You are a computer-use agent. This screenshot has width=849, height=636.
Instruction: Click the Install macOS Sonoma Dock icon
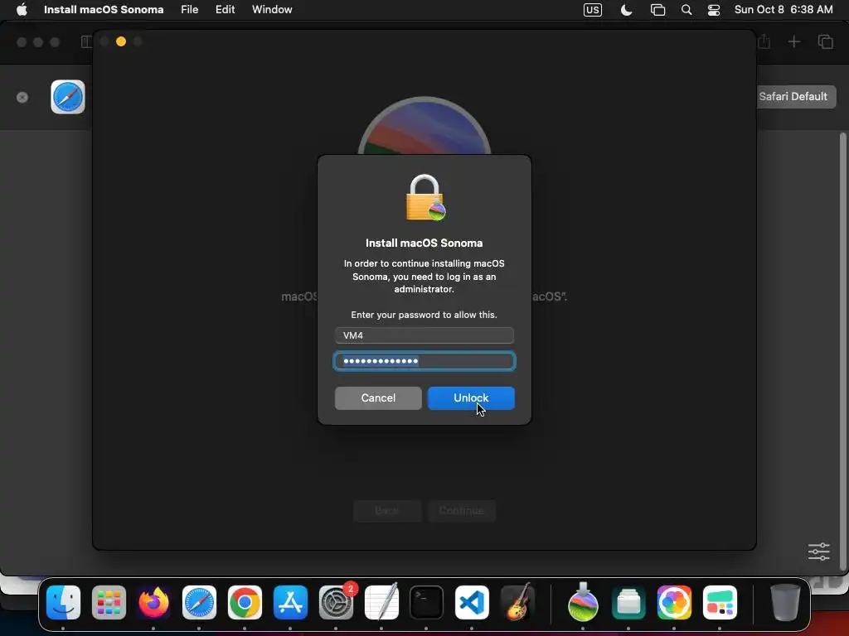tap(583, 603)
